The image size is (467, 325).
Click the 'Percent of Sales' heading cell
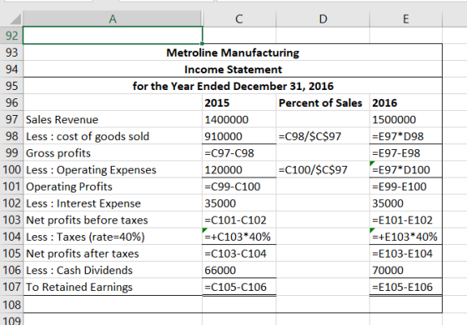point(323,103)
